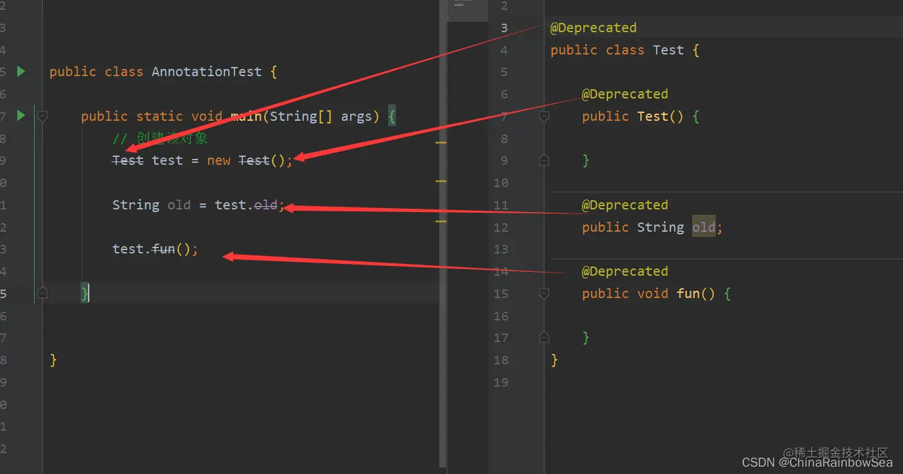The image size is (903, 474).
Task: Click line number 3 in right editor
Action: [504, 28]
